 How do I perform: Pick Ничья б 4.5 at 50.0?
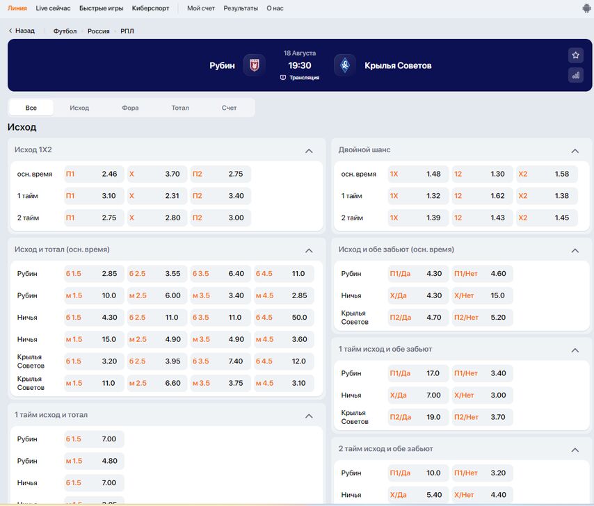[x=284, y=318]
